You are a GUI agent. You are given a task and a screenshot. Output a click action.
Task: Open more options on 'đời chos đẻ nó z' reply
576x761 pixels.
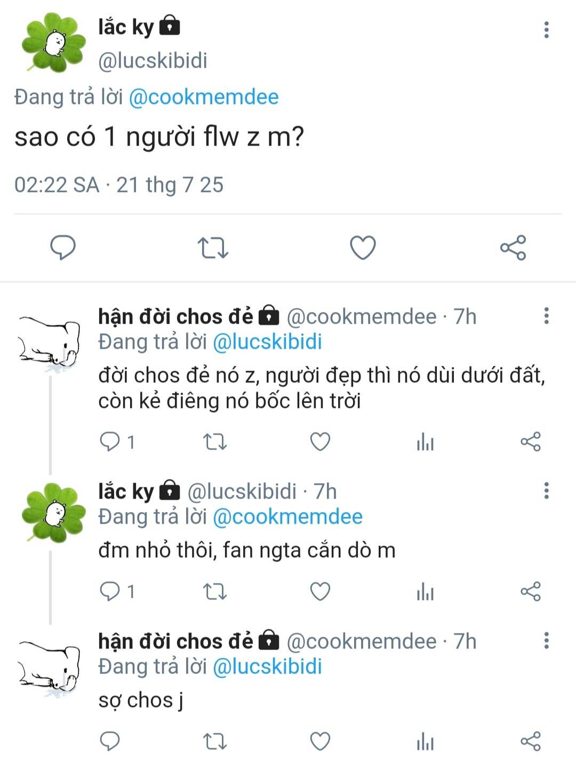coord(546,316)
